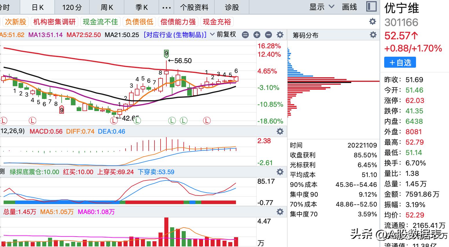The height and width of the screenshot is (247, 449).
Task: Click the second minus icon before gear
Action: pos(268,35)
